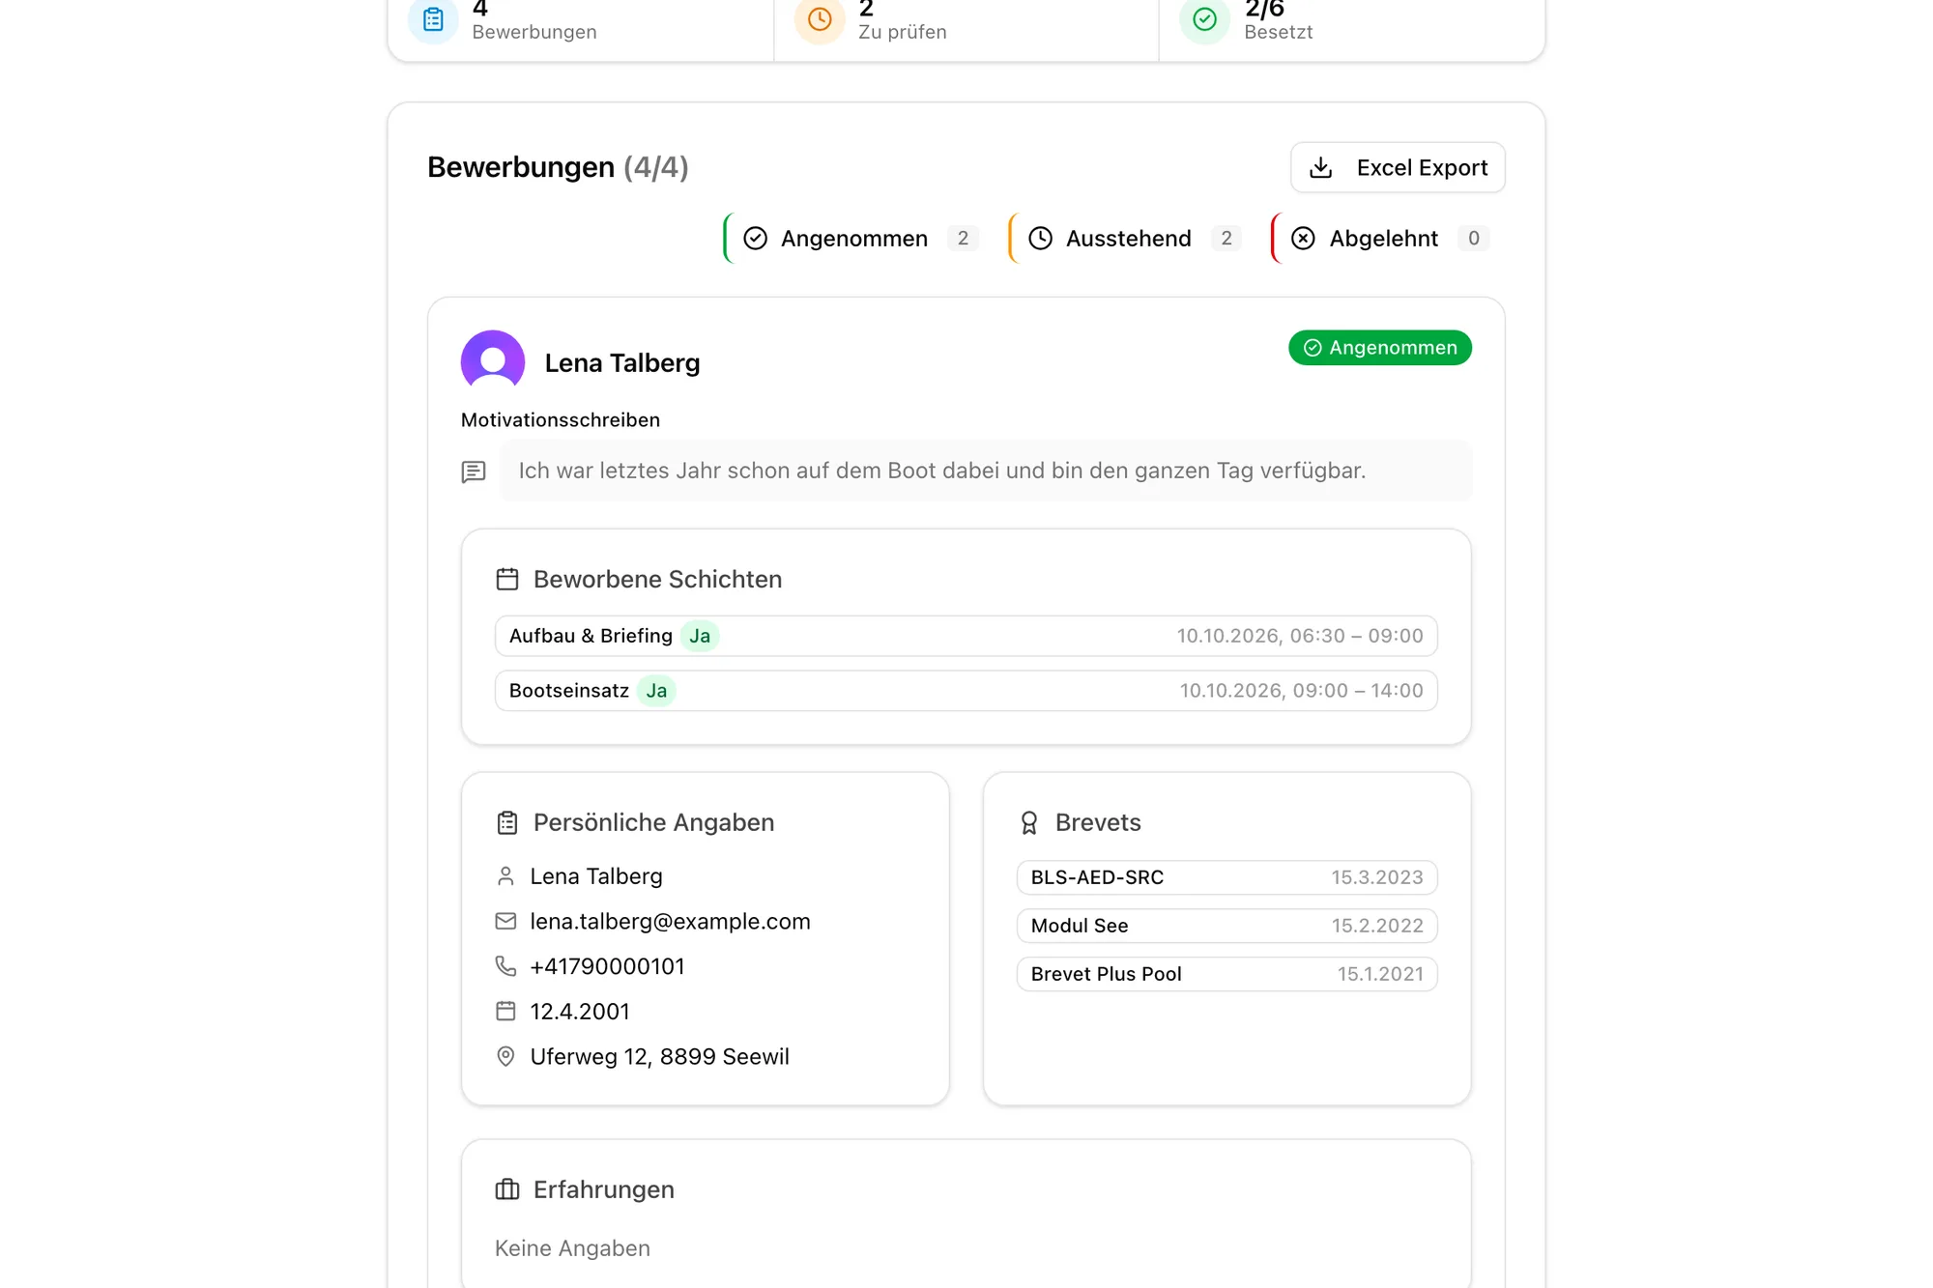Click the Keine Angaben text under Erfahrungen
Image resolution: width=1933 pixels, height=1288 pixels.
coord(572,1248)
